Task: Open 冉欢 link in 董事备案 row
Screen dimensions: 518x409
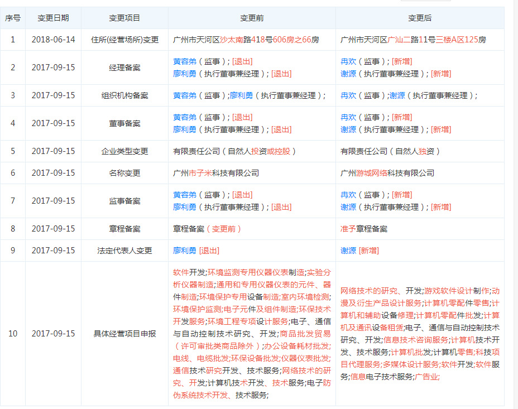Action: pyautogui.click(x=348, y=117)
